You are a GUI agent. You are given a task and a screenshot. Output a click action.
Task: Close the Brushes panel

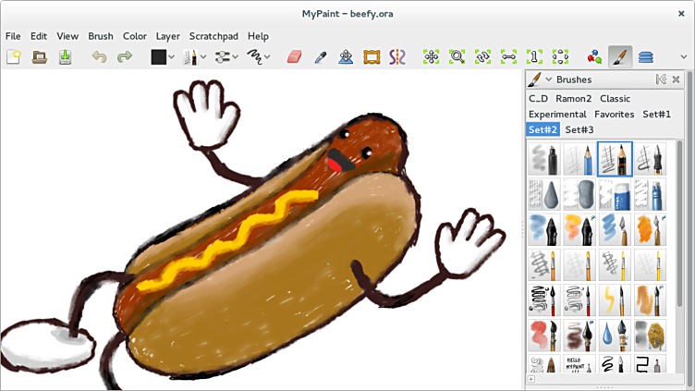click(677, 80)
